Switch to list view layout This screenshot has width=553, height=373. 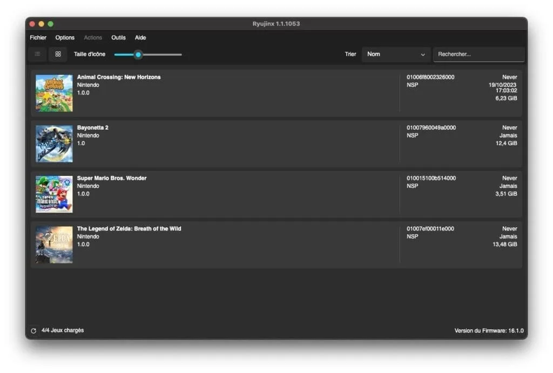click(37, 54)
